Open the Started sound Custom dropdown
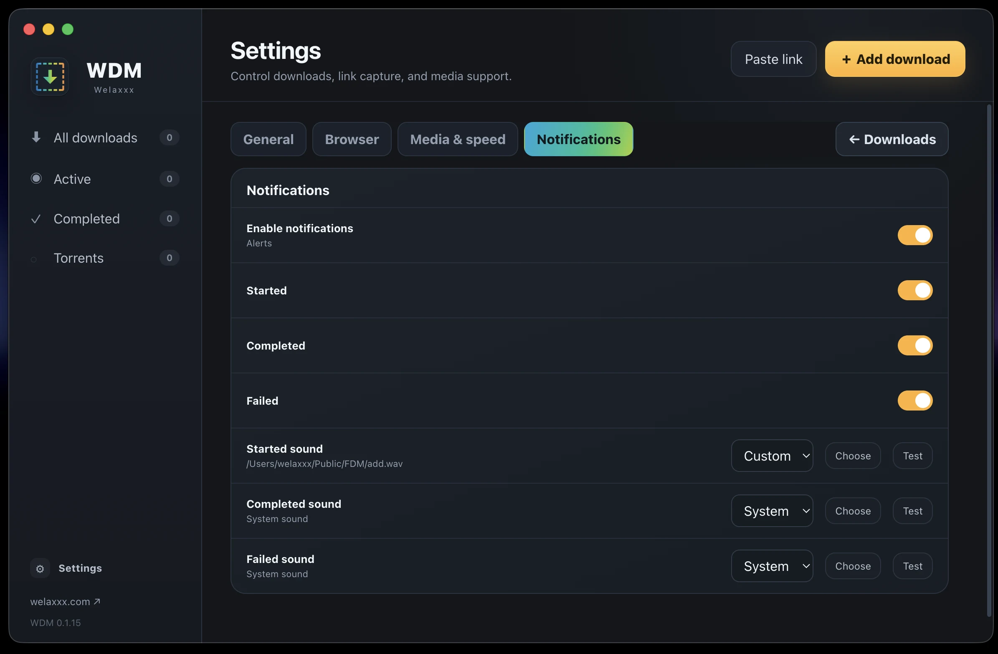The width and height of the screenshot is (998, 654). (772, 456)
